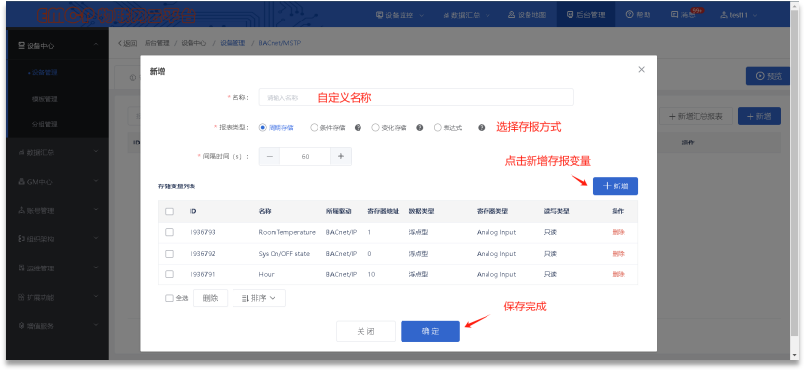The image size is (805, 371).
Task: Increase interval with plus button
Action: [x=340, y=157]
